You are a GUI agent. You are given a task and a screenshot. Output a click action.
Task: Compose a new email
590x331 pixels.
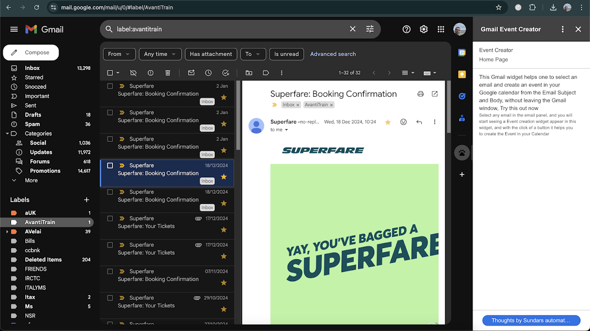tap(31, 52)
